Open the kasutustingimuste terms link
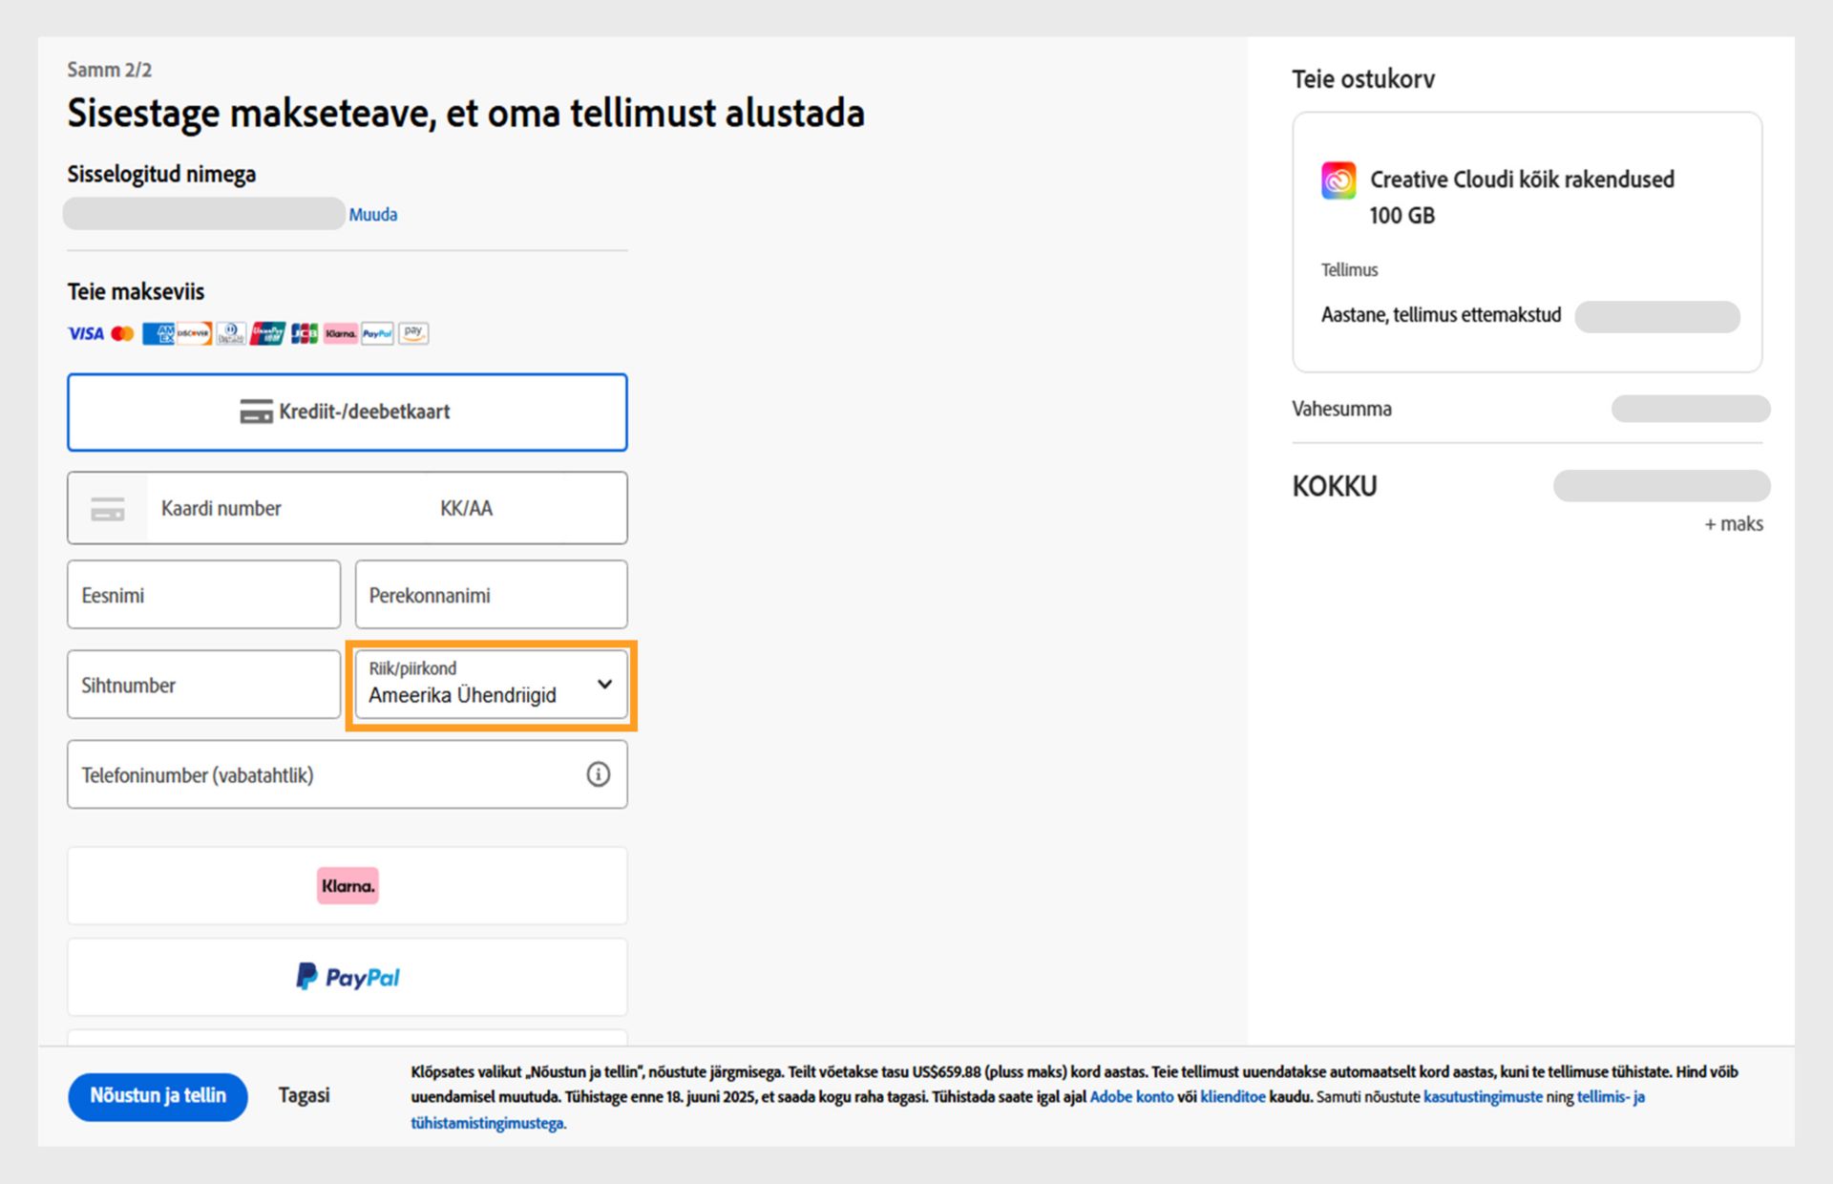 point(1482,1097)
